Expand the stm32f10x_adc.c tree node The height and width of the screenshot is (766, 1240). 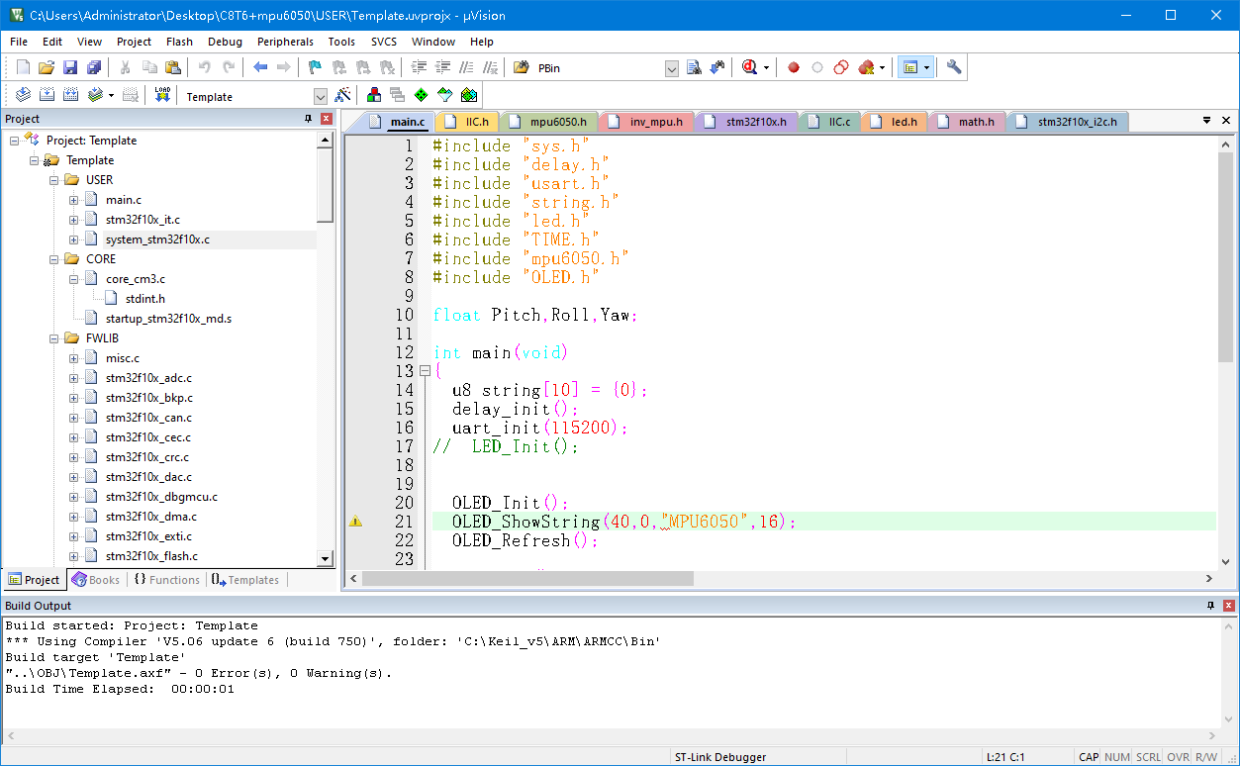(73, 378)
